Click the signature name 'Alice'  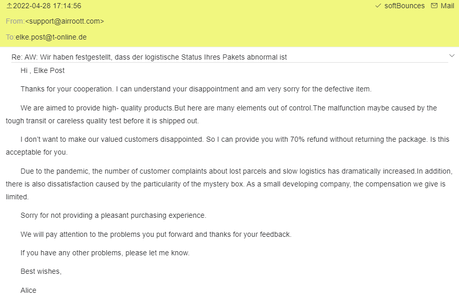click(x=28, y=290)
